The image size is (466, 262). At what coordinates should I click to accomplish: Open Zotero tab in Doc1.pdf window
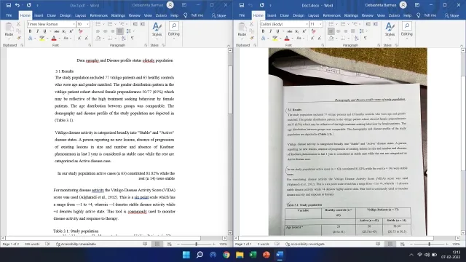[161, 15]
